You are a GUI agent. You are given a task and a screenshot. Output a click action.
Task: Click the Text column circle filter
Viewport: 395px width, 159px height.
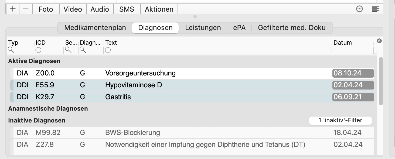[108, 50]
